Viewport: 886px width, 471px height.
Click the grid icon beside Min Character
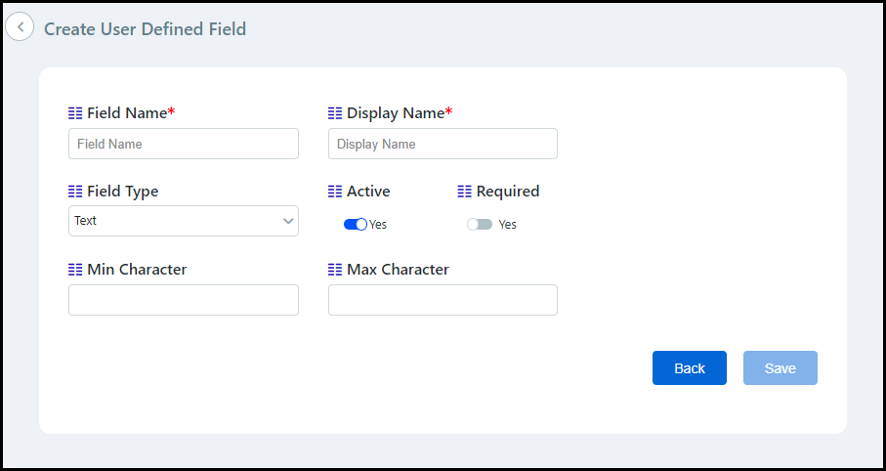pos(75,270)
